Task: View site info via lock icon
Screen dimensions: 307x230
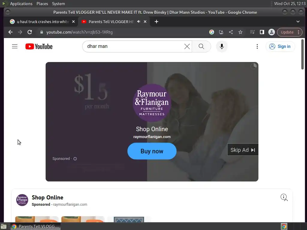Action: point(41,32)
